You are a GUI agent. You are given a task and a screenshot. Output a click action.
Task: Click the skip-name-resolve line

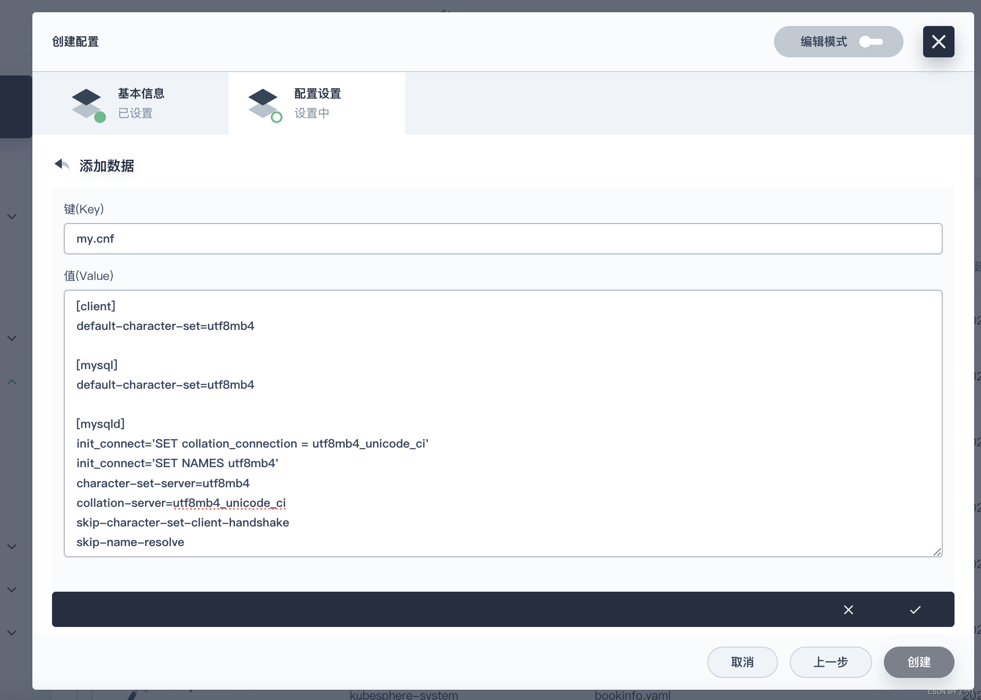point(130,542)
